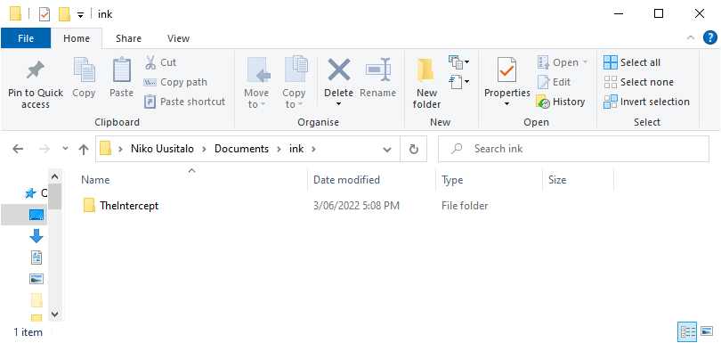Switch to details view layout

coord(687,331)
